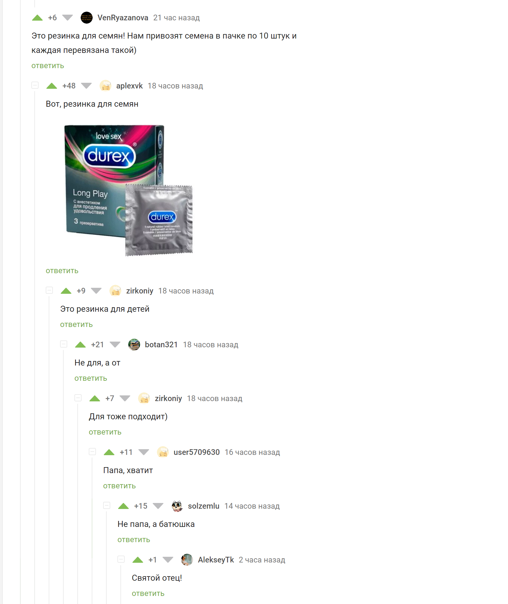Collapse the thread under zirkoniy's +9 comment
Viewport: 508px width, 604px height.
tap(49, 290)
